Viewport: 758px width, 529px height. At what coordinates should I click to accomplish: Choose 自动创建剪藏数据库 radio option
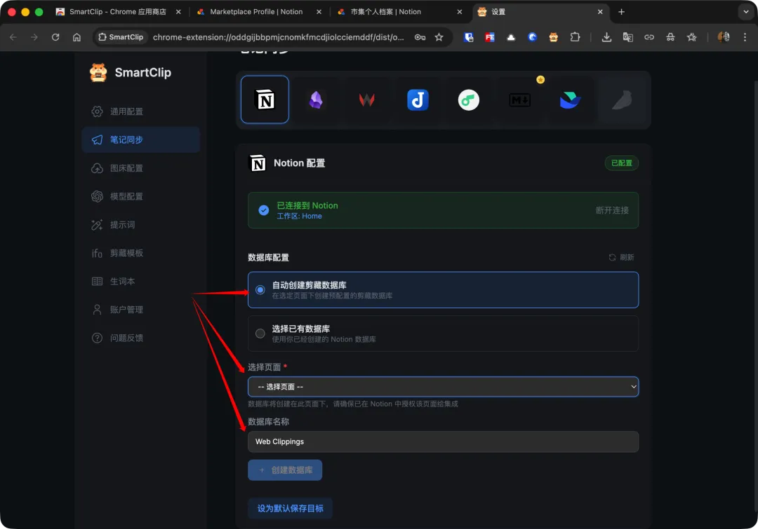click(x=260, y=290)
